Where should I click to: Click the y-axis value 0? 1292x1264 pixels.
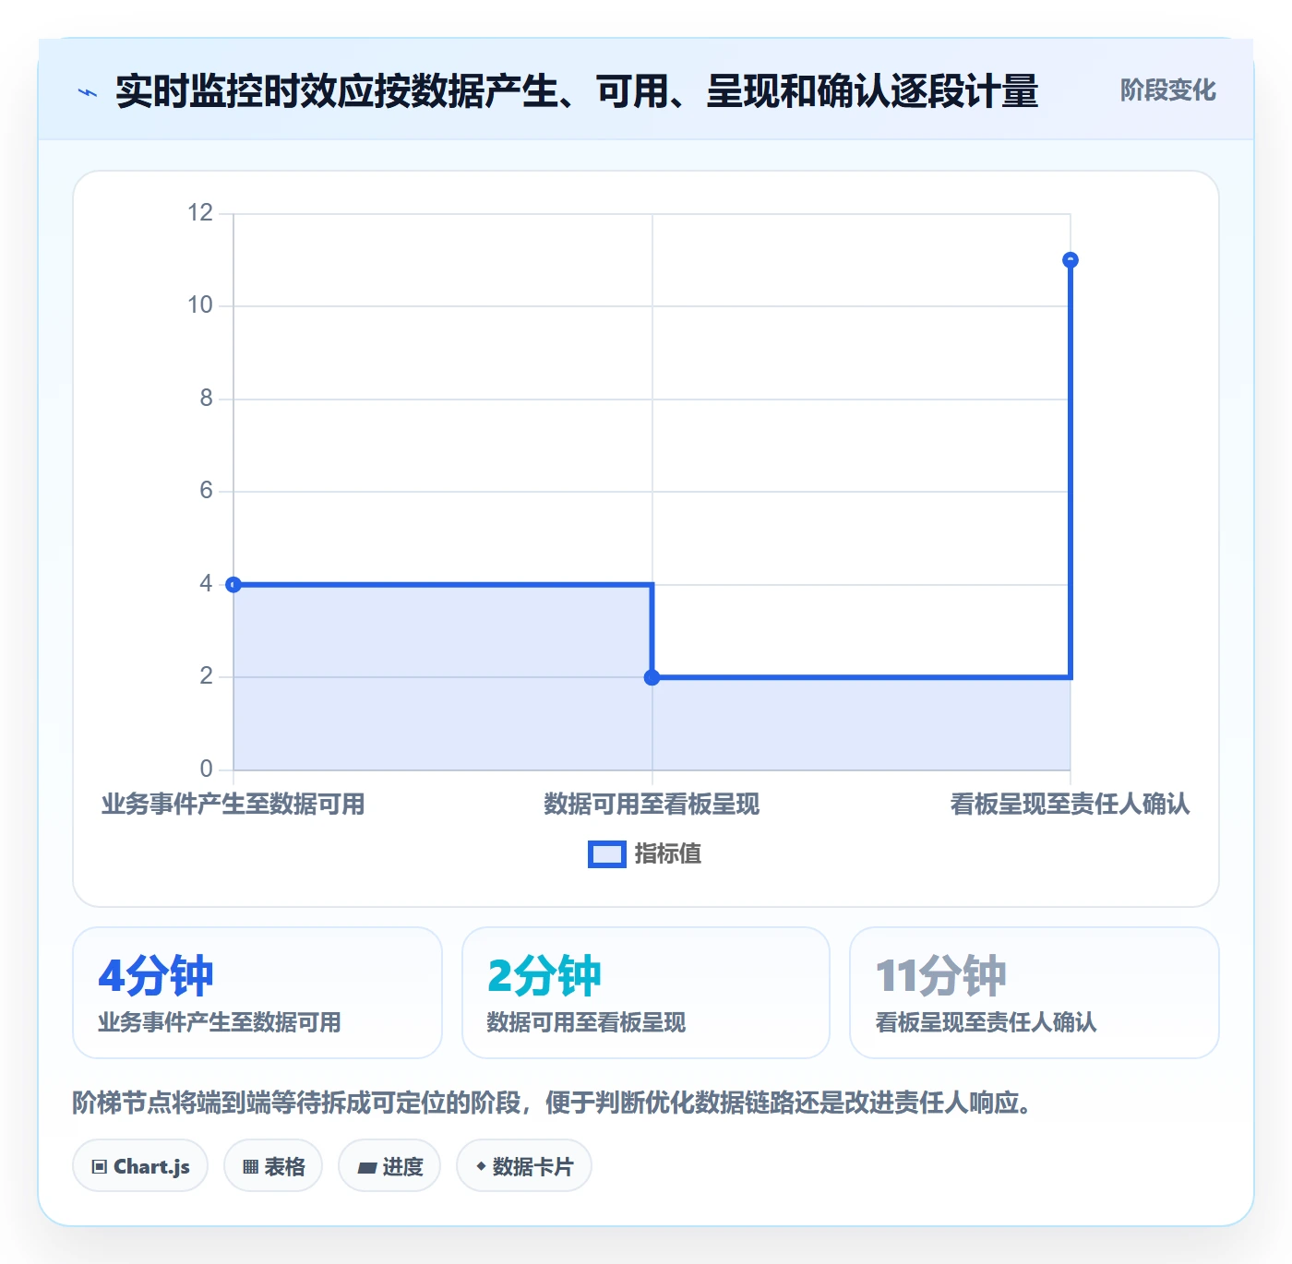pos(207,769)
